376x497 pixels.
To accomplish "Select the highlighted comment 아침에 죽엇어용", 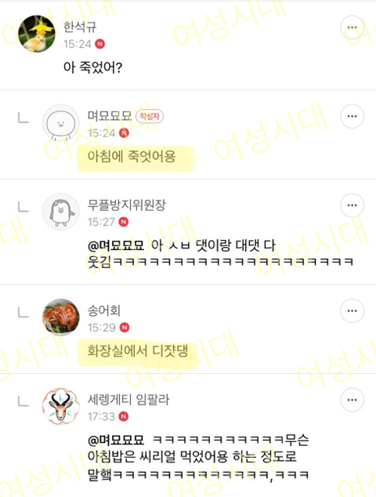I will 132,156.
